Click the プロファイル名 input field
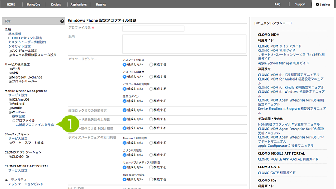The width and height of the screenshot is (336, 189). (x=153, y=28)
